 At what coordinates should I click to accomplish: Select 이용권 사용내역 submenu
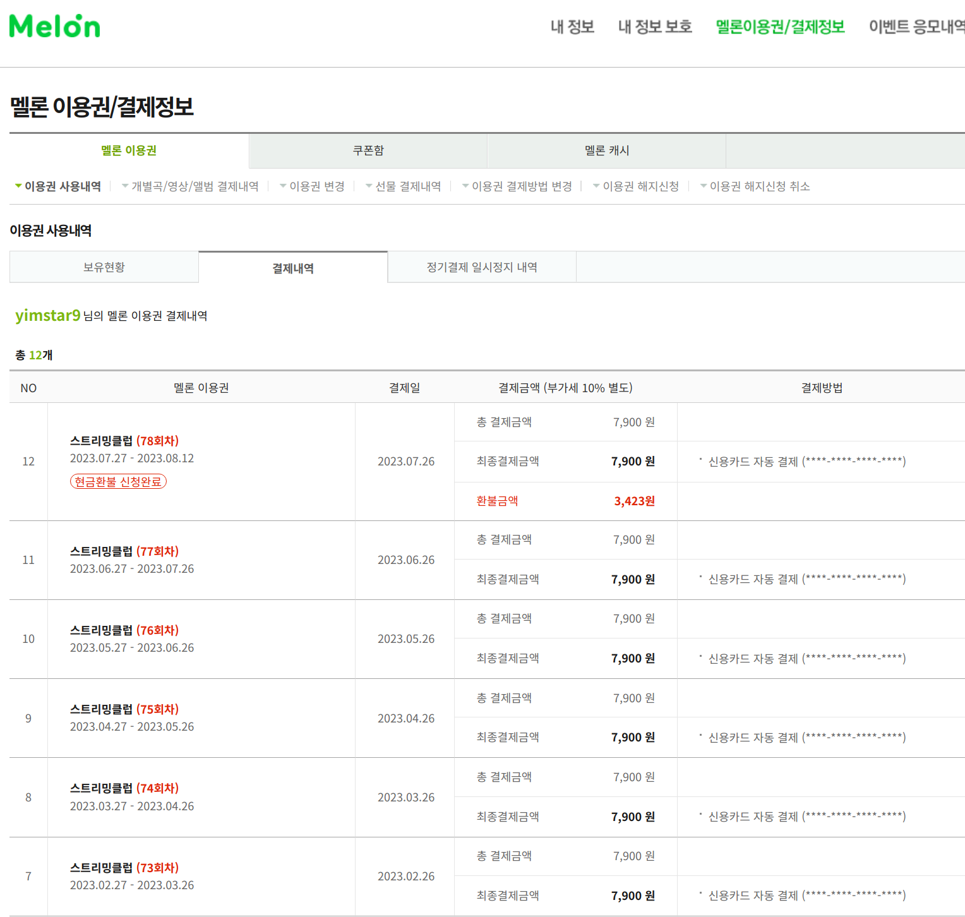coord(63,186)
